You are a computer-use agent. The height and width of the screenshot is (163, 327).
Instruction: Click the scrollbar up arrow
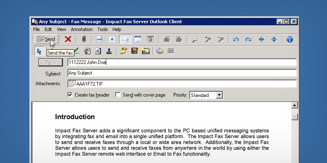pos(294,105)
